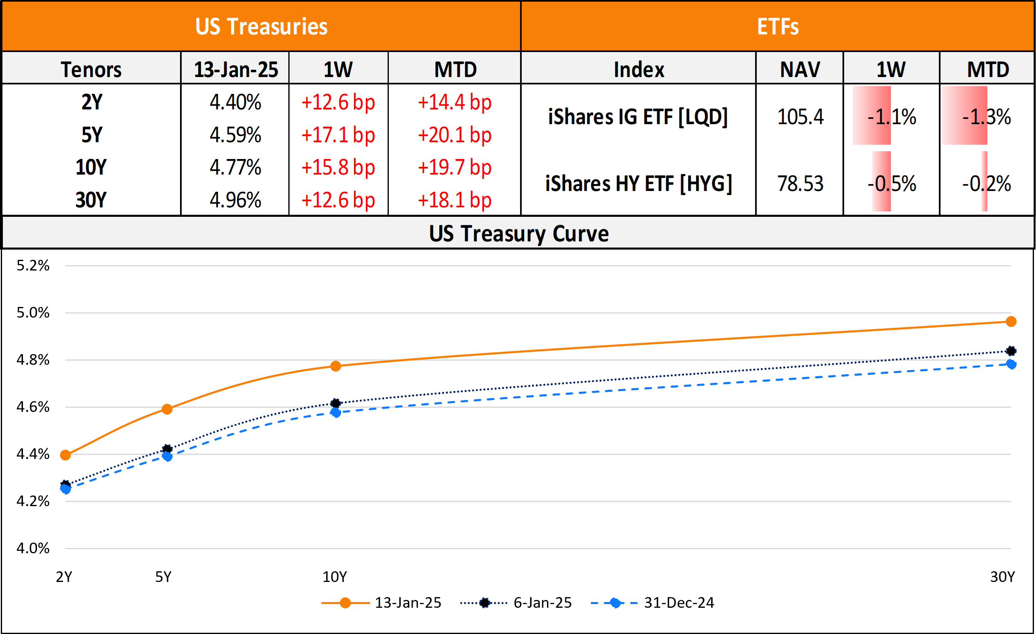The width and height of the screenshot is (1036, 634).
Task: Click the US Treasury Curve chart title
Action: [518, 233]
